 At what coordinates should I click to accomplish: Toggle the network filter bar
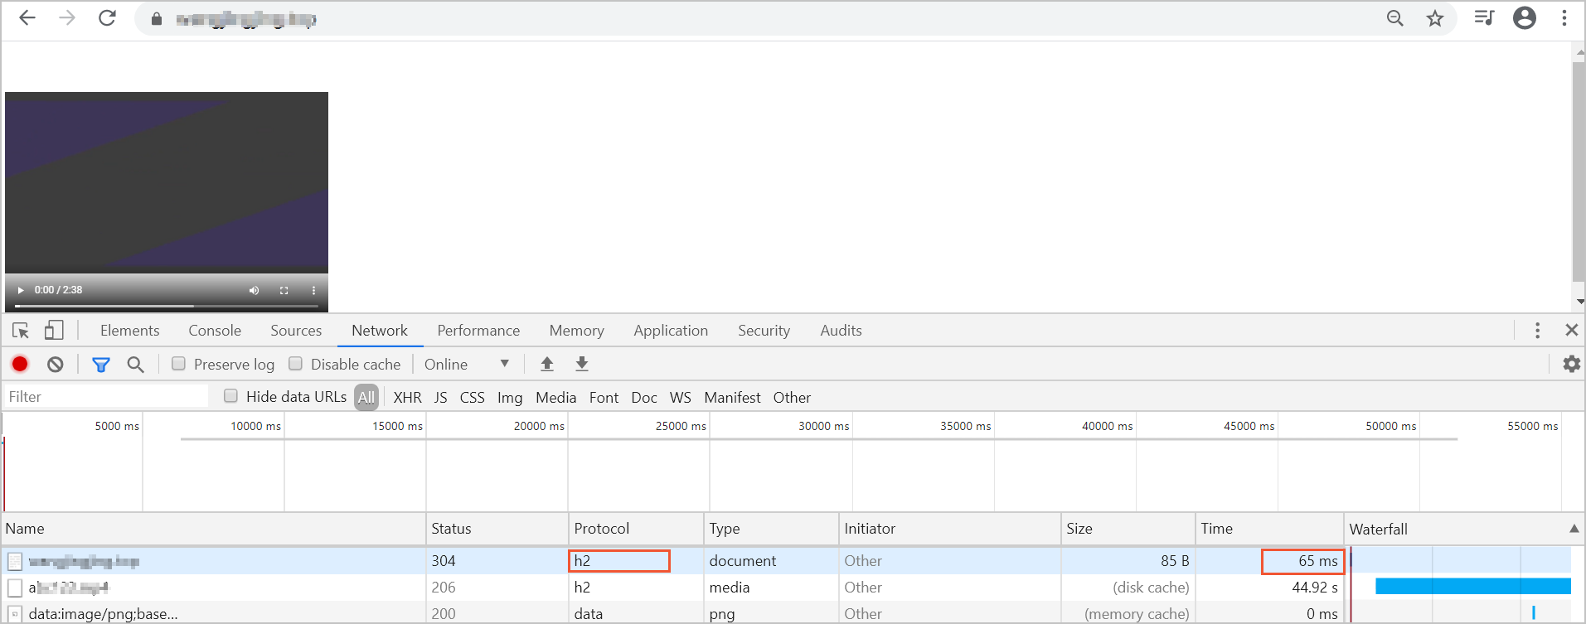click(101, 364)
